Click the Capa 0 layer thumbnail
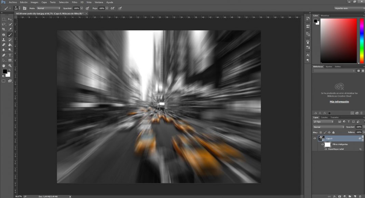 pyautogui.click(x=321, y=138)
